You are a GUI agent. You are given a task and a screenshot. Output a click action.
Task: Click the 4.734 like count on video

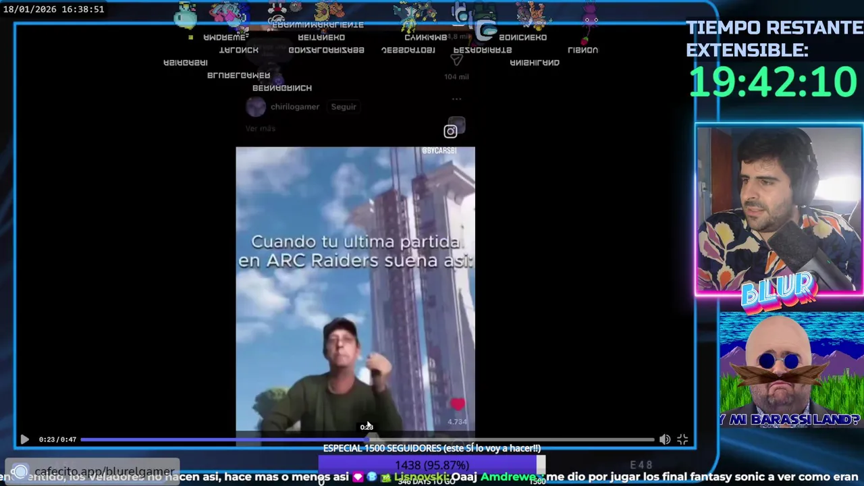457,422
